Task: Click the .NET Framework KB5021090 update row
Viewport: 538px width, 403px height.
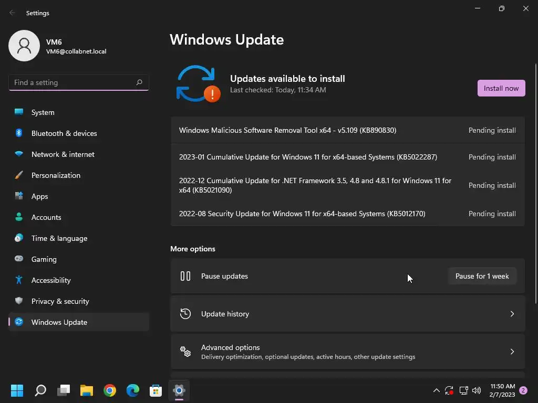Action: (x=348, y=185)
